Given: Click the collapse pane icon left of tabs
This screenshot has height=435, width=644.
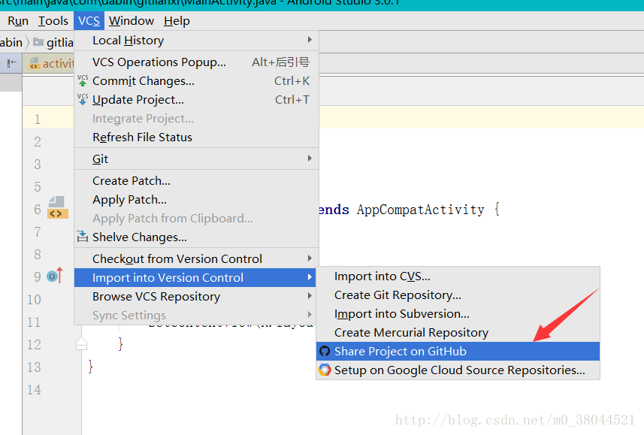Looking at the screenshot, I should (x=12, y=63).
